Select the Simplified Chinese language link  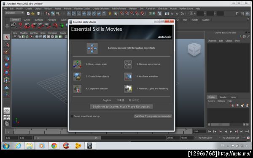134,100
